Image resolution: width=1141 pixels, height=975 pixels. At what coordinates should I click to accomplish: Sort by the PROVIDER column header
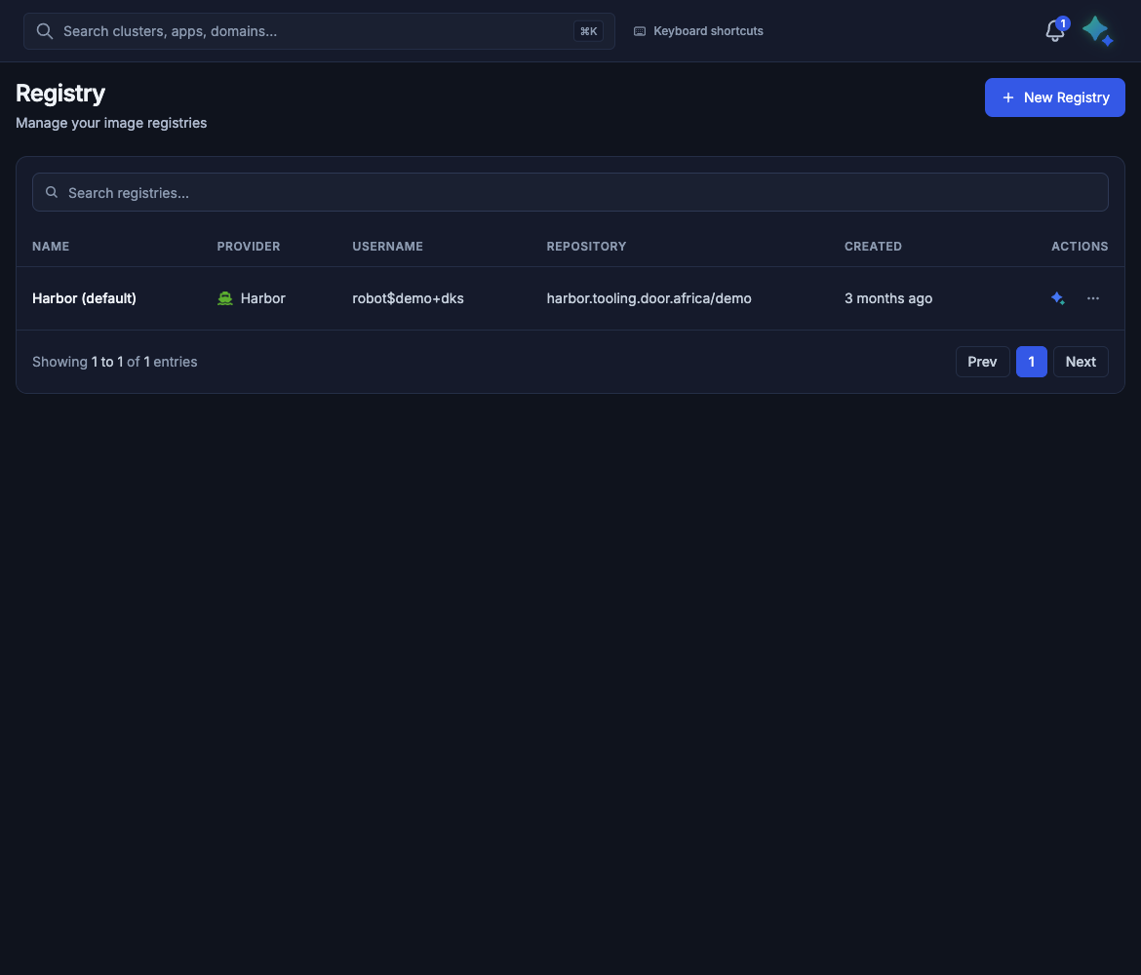click(x=248, y=246)
